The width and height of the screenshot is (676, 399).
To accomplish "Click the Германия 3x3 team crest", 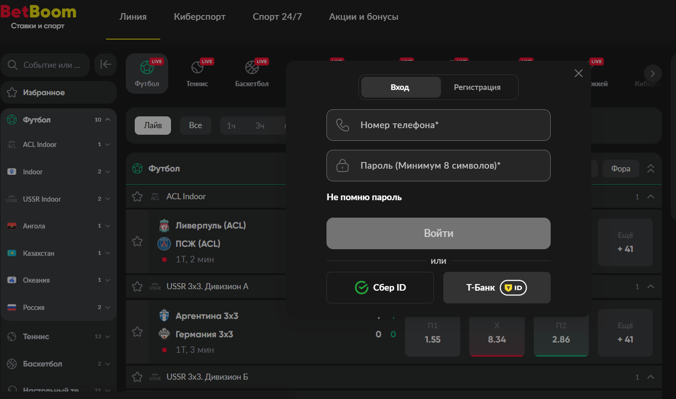I will click(x=164, y=334).
